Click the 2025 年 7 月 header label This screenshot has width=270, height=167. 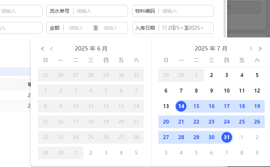211,49
